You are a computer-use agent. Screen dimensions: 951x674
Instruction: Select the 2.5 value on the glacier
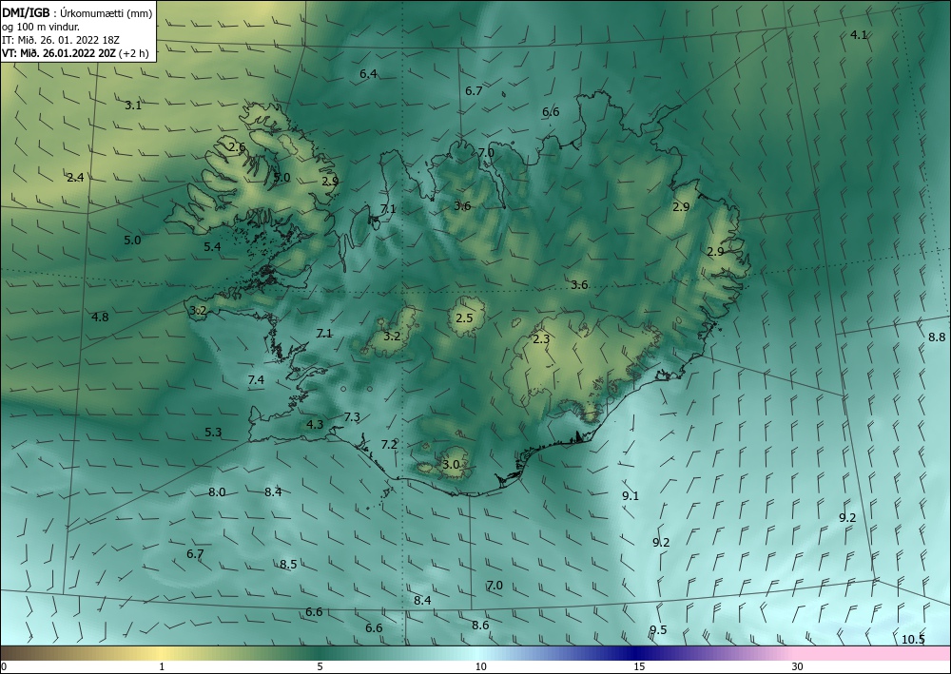point(464,318)
